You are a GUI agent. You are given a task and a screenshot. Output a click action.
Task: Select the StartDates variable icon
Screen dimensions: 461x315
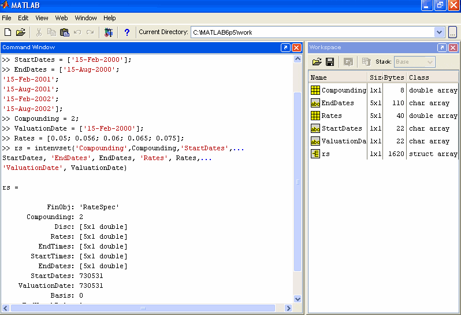click(x=315, y=128)
